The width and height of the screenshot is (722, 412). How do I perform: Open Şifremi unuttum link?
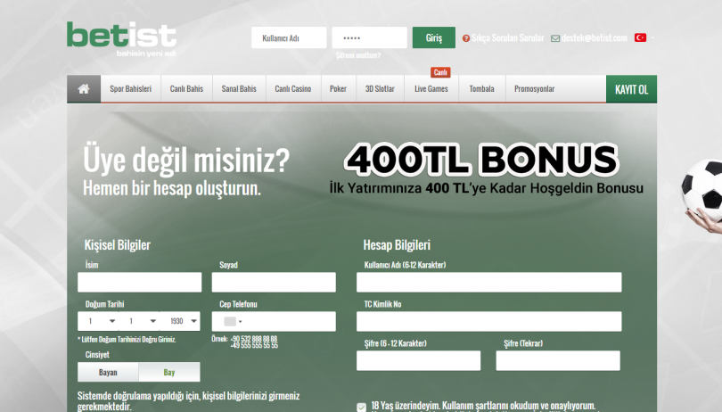pyautogui.click(x=358, y=55)
